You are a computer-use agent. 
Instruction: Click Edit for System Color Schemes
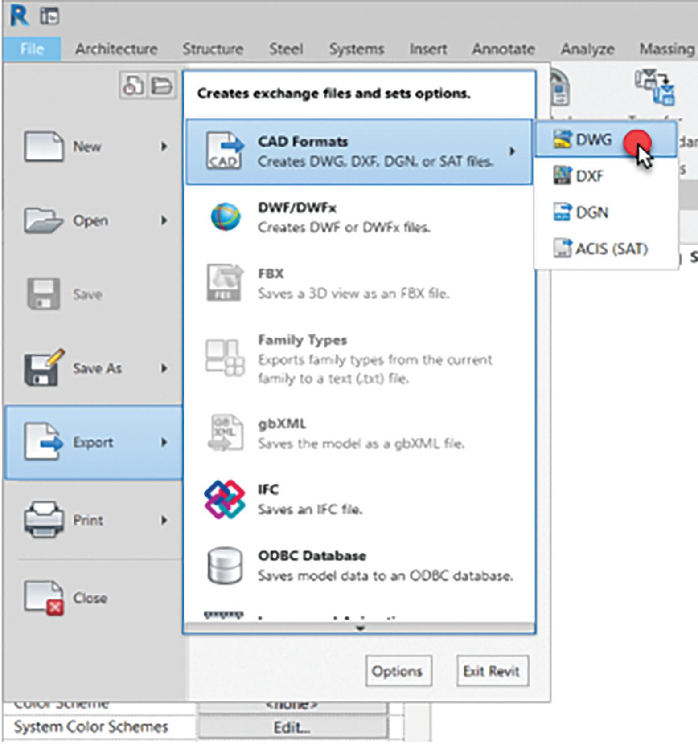(x=292, y=727)
